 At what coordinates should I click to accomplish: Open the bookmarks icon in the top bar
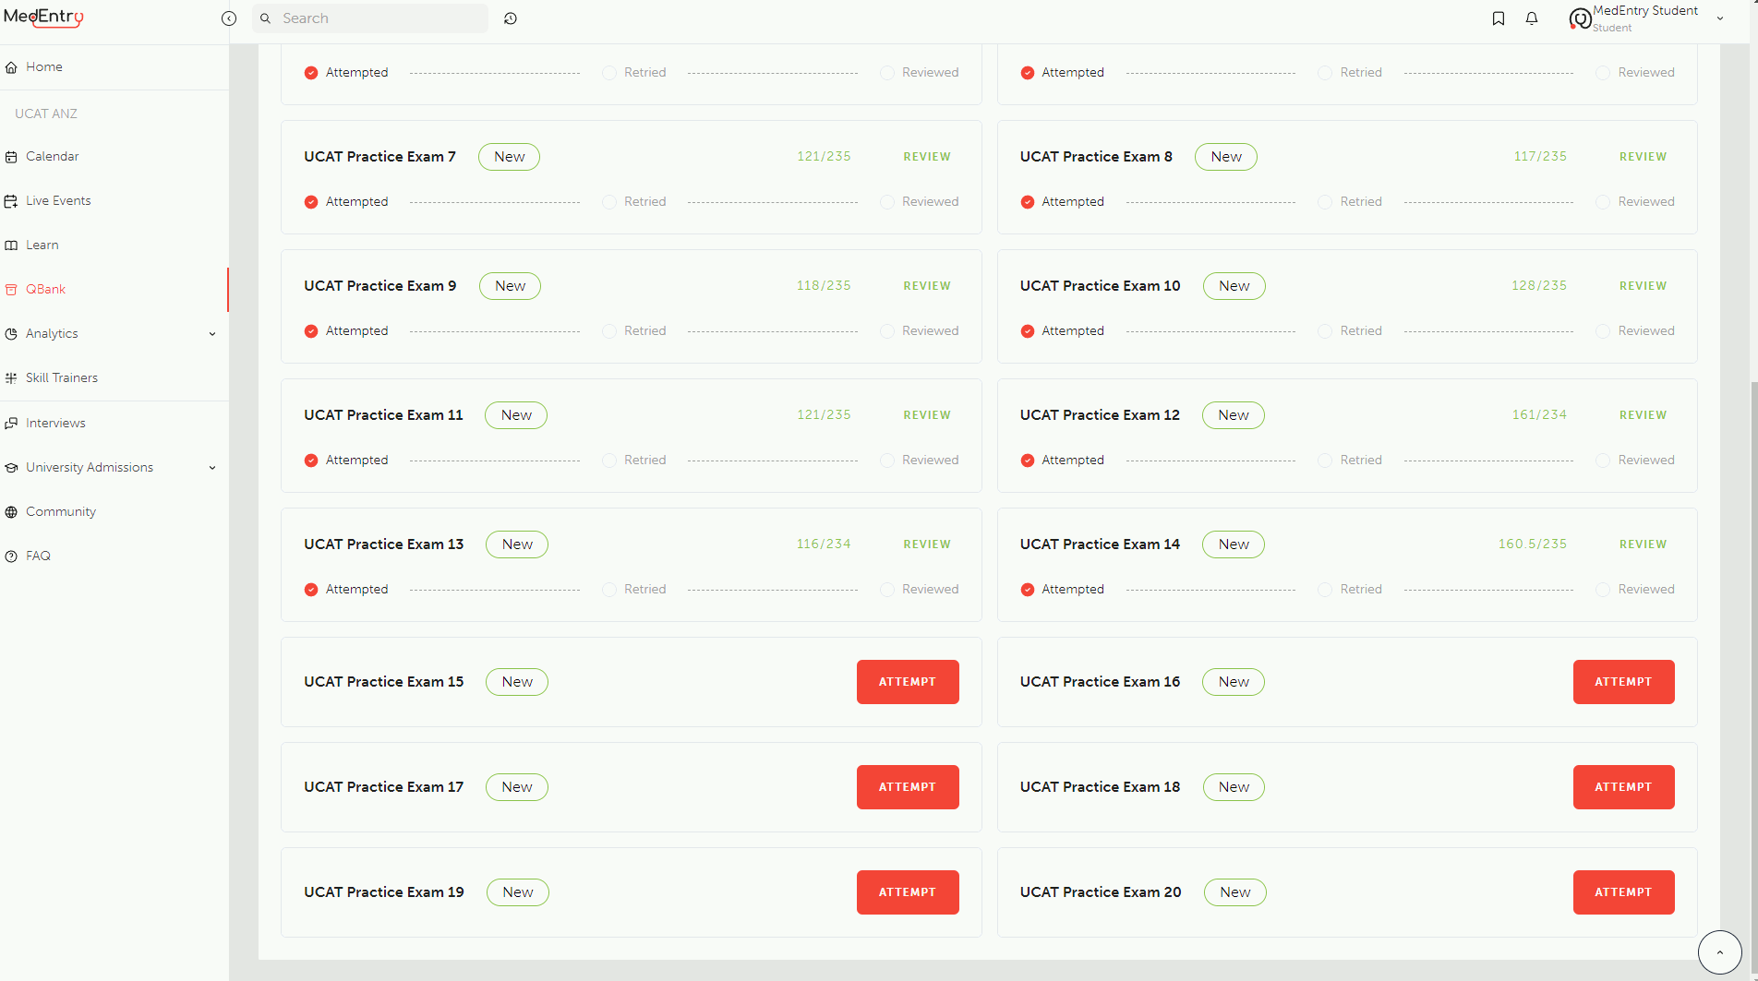click(x=1499, y=18)
